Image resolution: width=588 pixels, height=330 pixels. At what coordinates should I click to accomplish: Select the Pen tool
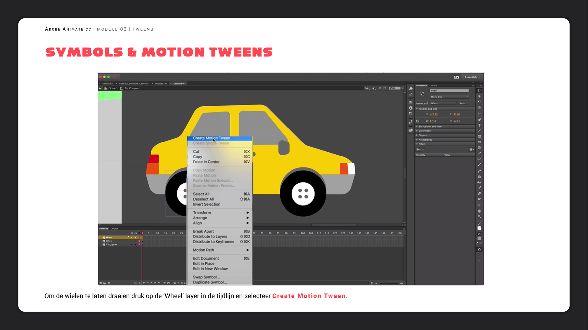click(479, 119)
